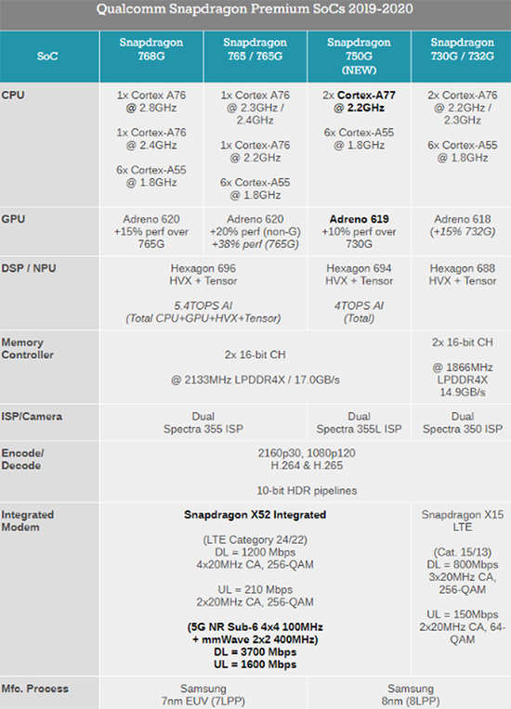
Task: Click the Snapdragon 750G (NEW) header
Action: [359, 56]
